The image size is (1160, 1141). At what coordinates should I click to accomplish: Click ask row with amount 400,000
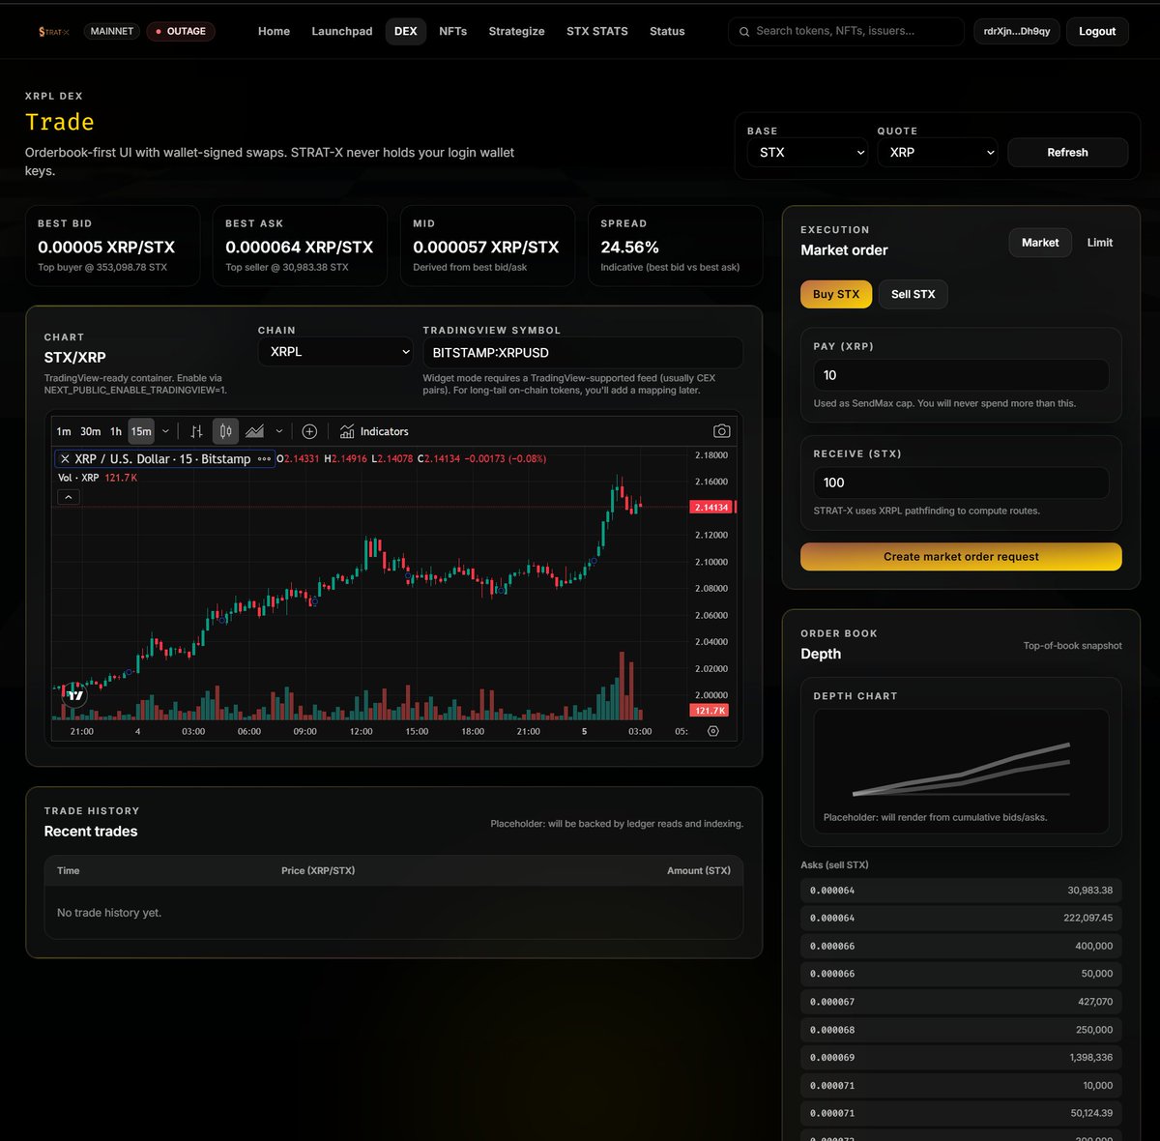[x=961, y=947]
